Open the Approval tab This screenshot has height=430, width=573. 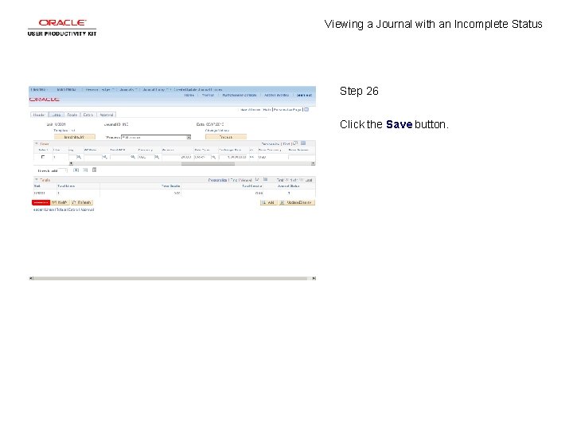pos(107,115)
